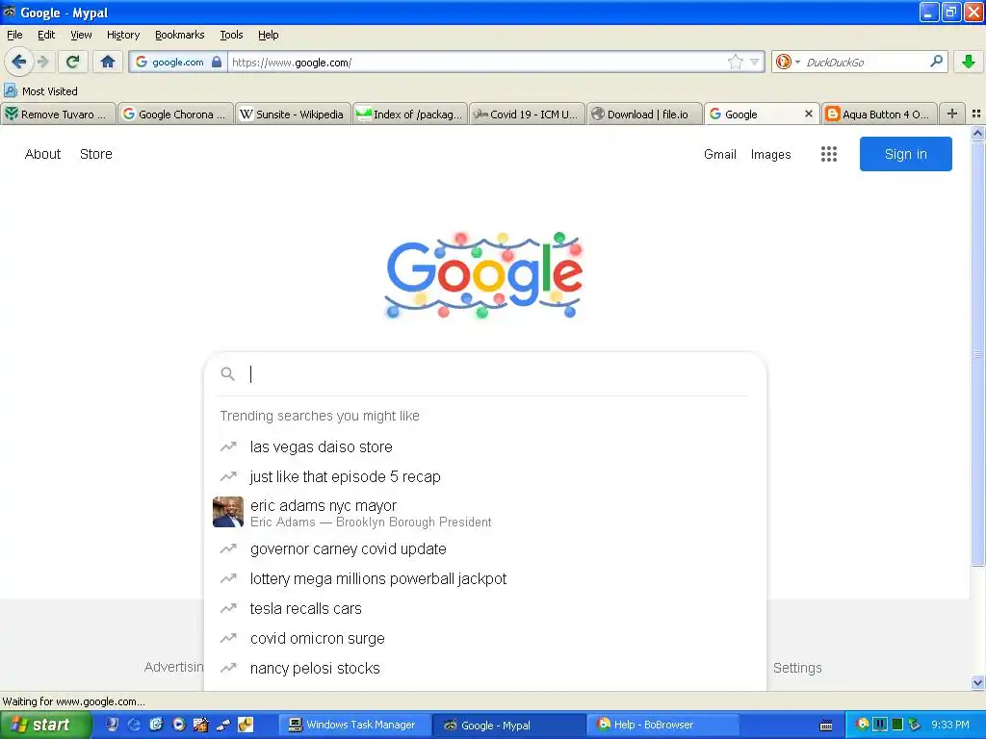Open the Most Visited bookmarks folder
The height and width of the screenshot is (739, 986).
(40, 91)
